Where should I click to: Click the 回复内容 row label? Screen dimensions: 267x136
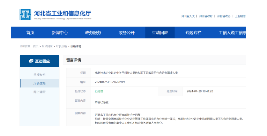(80, 113)
